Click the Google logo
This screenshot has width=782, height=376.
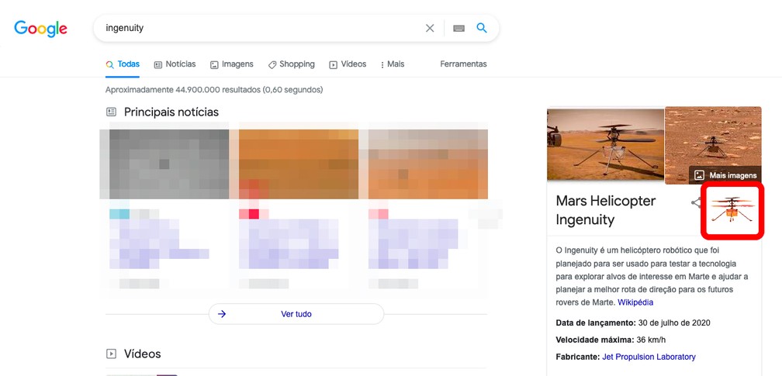point(40,29)
